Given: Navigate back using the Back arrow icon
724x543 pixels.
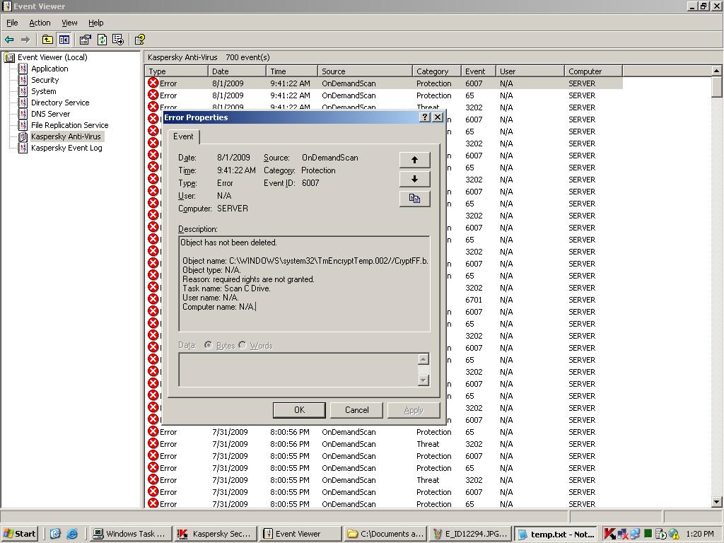Looking at the screenshot, I should pos(8,40).
